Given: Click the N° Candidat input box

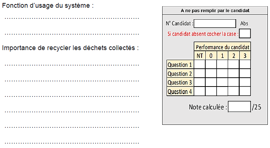Looking at the screenshot, I should [x=215, y=24].
